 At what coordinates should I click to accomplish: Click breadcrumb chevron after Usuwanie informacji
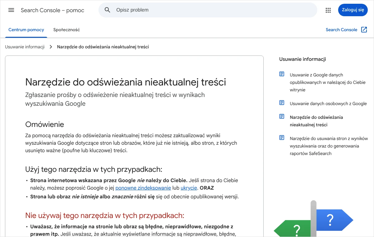coord(51,47)
